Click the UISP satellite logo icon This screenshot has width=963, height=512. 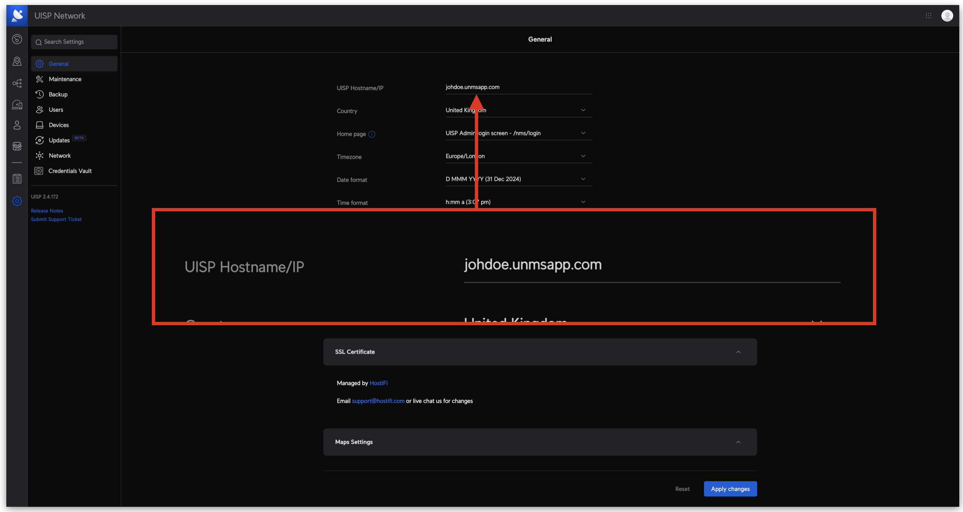[x=17, y=15]
